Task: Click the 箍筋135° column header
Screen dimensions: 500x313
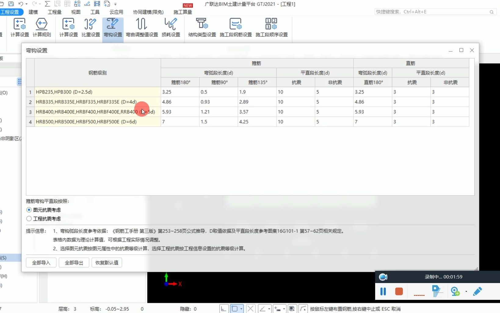Action: pos(257,82)
